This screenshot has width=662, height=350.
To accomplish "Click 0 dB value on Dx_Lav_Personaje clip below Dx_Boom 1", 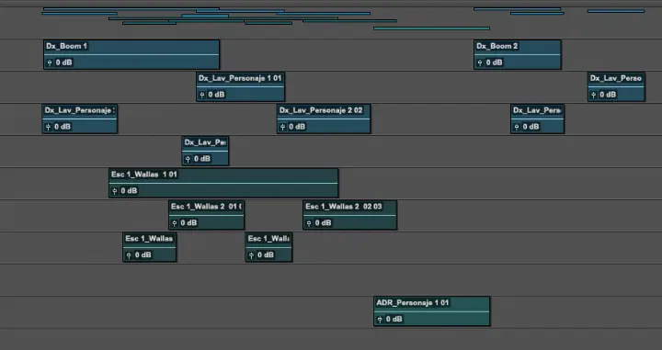I will pyautogui.click(x=63, y=127).
